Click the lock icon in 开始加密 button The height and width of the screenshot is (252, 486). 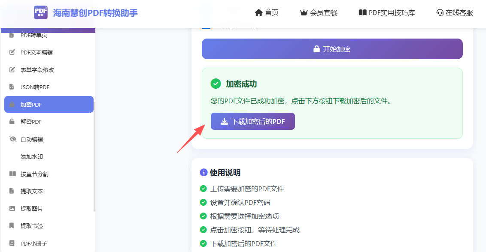(316, 49)
